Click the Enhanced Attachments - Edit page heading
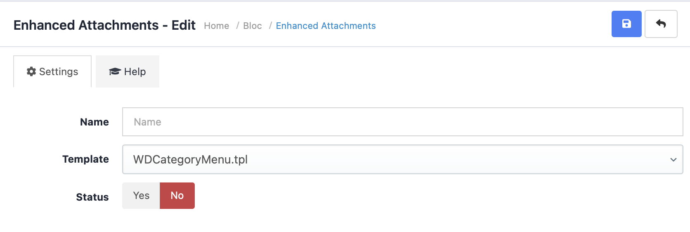 [104, 25]
